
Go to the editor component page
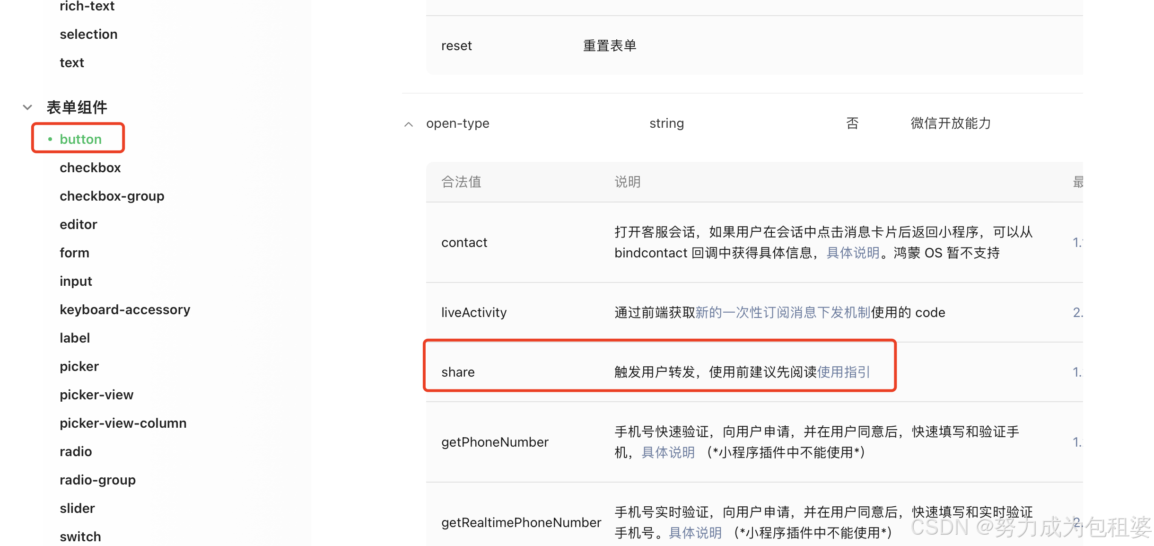(x=78, y=224)
